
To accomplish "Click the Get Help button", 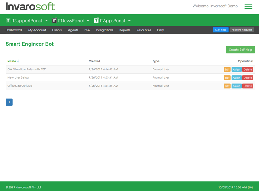I will pos(221,30).
